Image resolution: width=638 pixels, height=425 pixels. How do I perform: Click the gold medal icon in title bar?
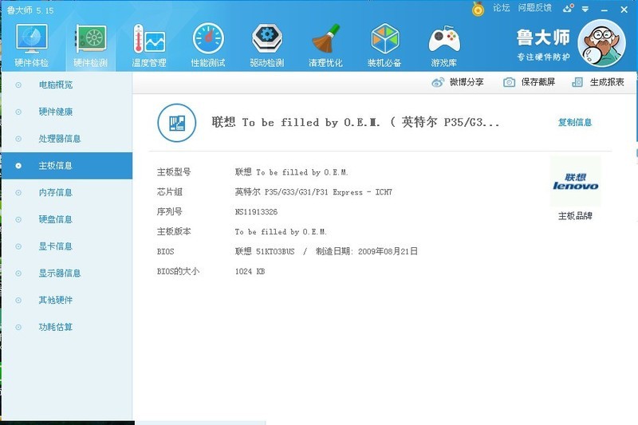click(x=478, y=9)
